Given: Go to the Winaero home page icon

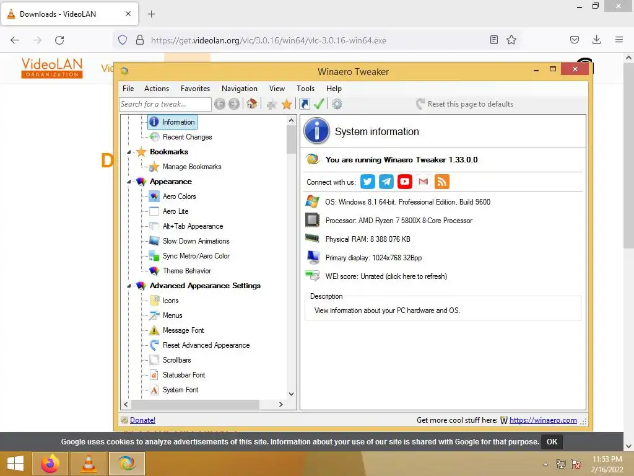Looking at the screenshot, I should tap(252, 104).
